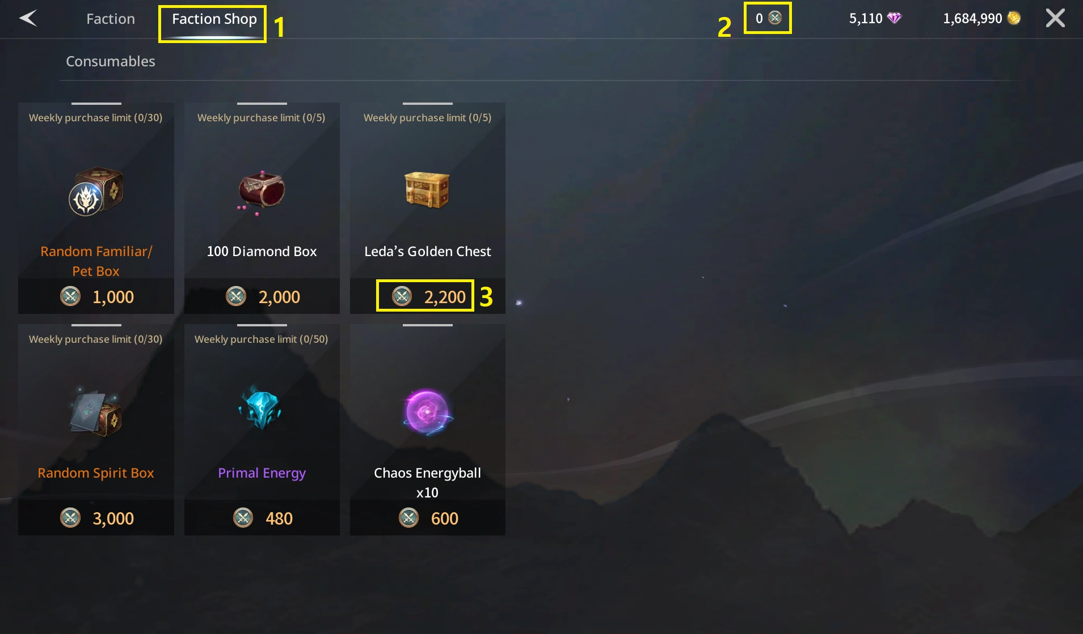
Task: Close the Faction Shop window
Action: point(1055,18)
